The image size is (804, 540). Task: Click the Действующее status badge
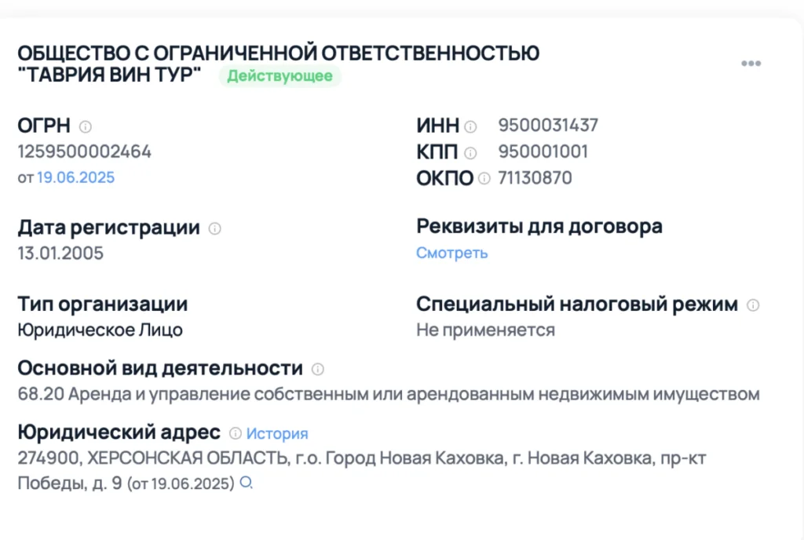pyautogui.click(x=280, y=76)
